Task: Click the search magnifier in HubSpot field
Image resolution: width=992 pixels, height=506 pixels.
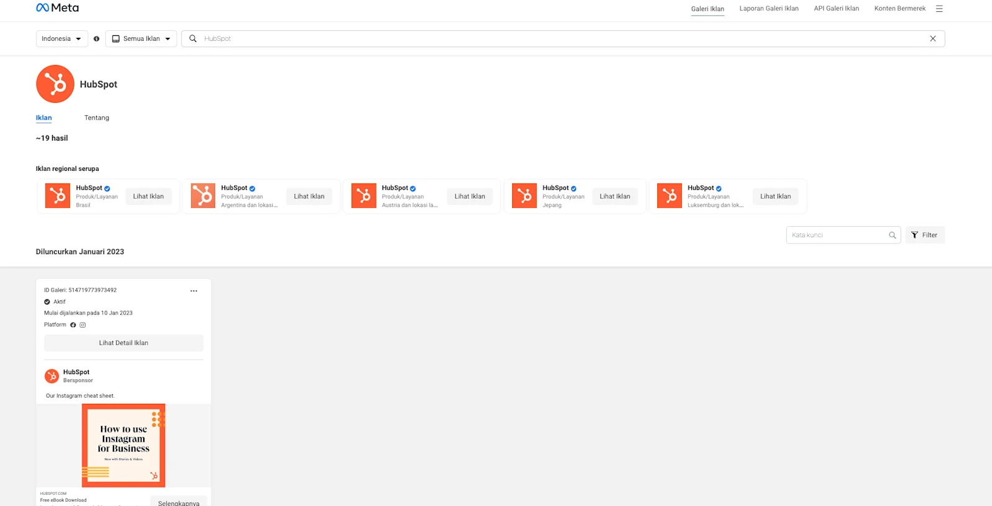Action: coord(193,38)
